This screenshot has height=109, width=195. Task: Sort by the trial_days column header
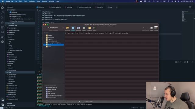(x=101, y=33)
